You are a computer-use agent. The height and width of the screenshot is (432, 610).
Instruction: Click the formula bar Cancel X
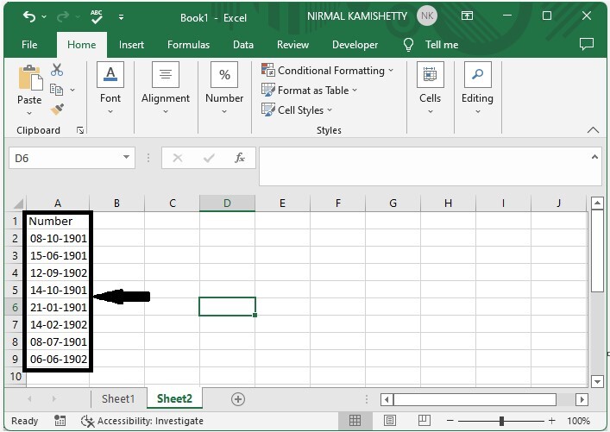pos(178,158)
